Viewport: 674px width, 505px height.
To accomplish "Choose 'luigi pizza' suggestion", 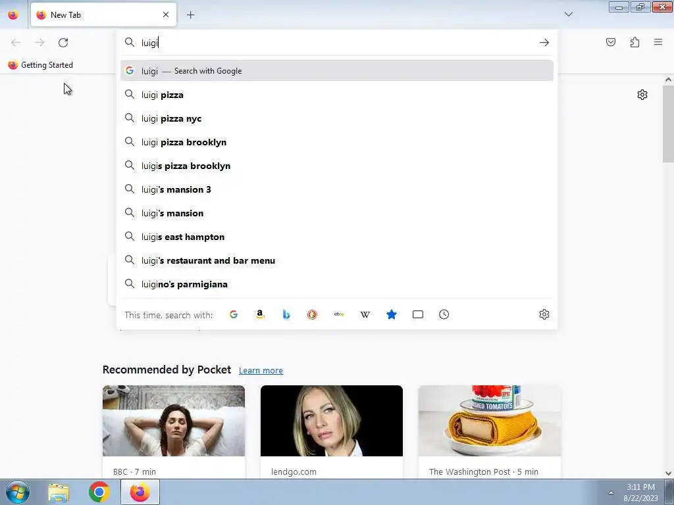I will coord(337,95).
